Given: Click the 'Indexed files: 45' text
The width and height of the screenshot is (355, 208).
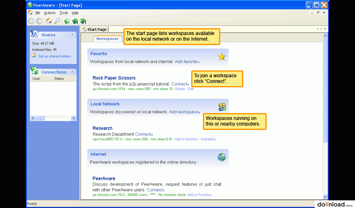Looking at the screenshot, I should point(44,49).
